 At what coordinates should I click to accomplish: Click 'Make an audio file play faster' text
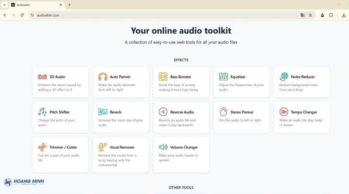pyautogui.click(x=301, y=120)
